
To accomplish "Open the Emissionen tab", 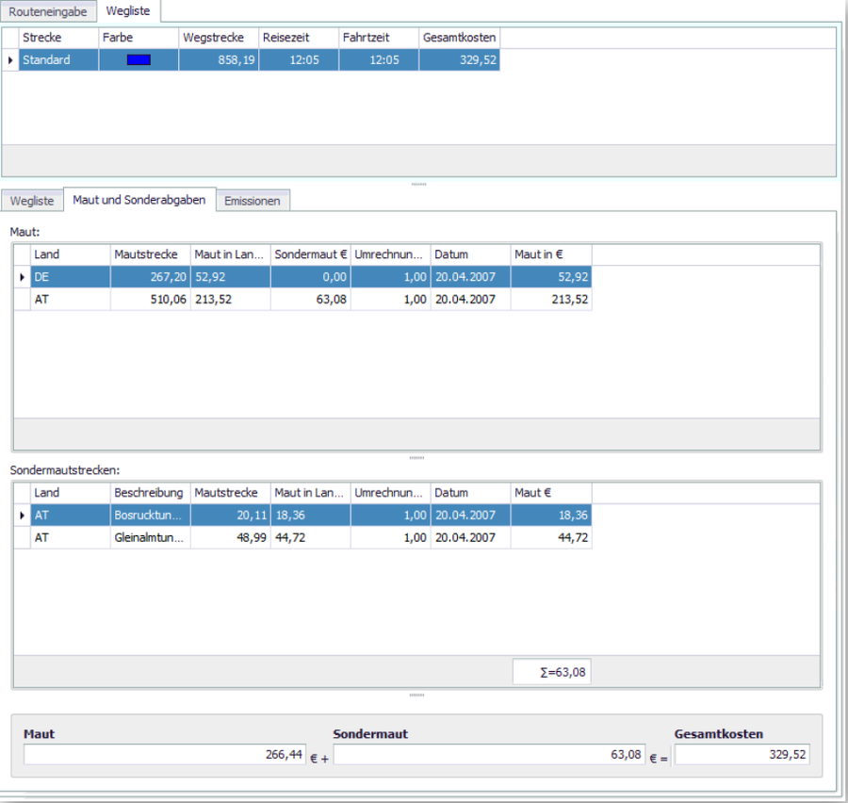I will click(x=253, y=201).
